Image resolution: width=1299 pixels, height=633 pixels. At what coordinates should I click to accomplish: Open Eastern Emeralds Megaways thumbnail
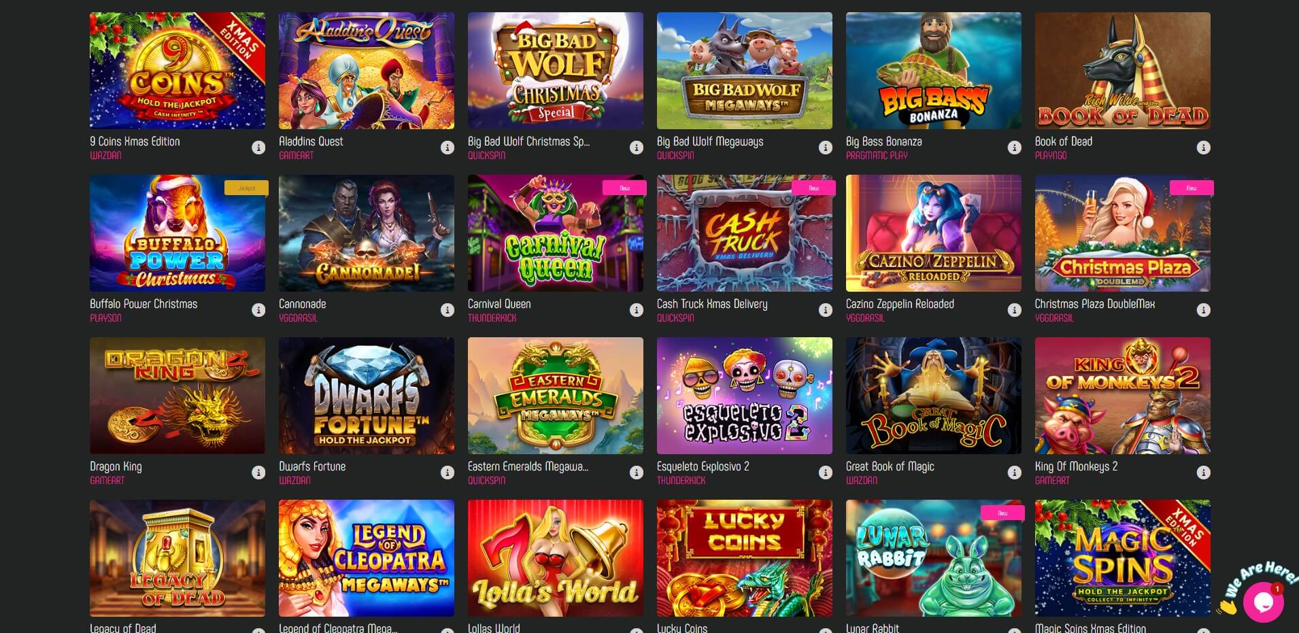pyautogui.click(x=556, y=396)
